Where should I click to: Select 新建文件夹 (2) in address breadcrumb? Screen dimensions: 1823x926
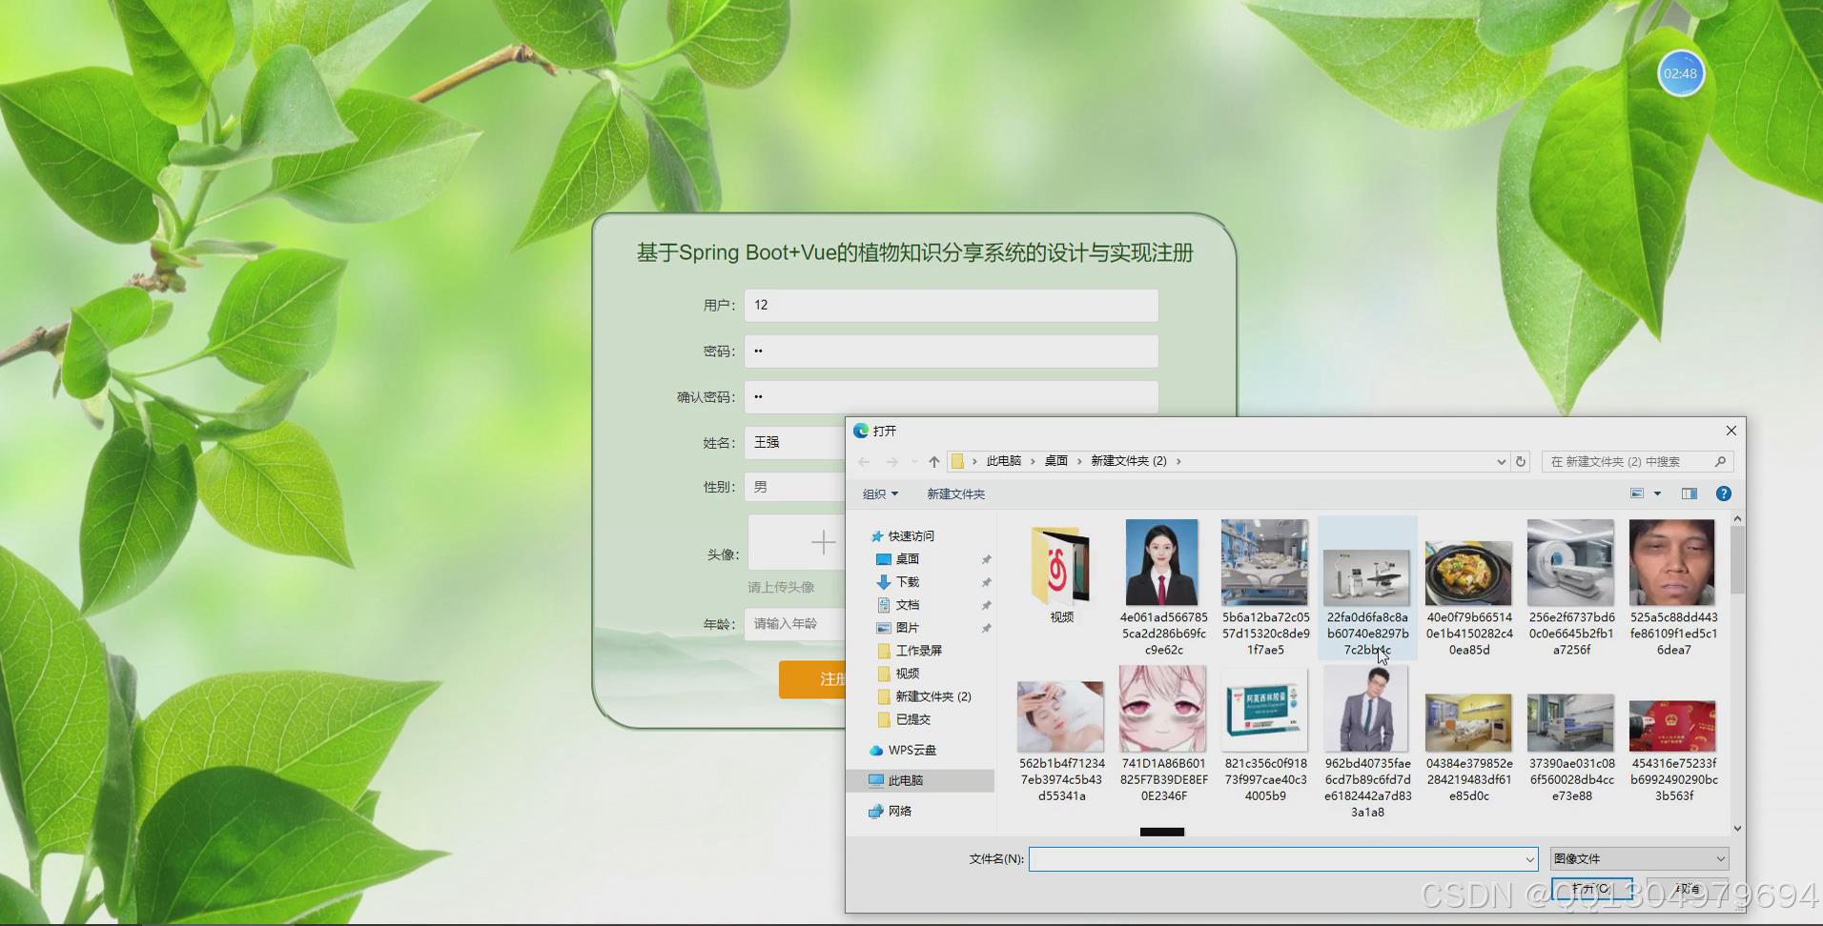pos(1129,461)
